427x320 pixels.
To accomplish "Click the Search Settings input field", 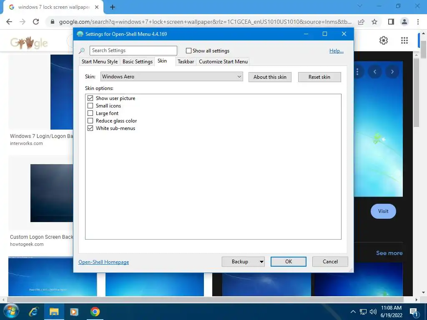I will 133,50.
